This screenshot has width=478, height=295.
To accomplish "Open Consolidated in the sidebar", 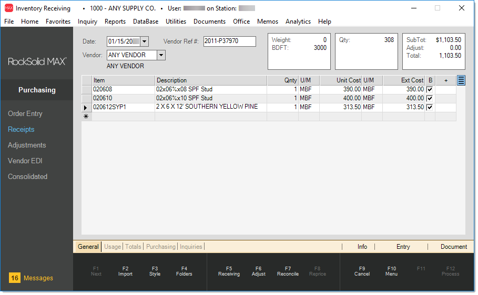I will click(x=27, y=176).
